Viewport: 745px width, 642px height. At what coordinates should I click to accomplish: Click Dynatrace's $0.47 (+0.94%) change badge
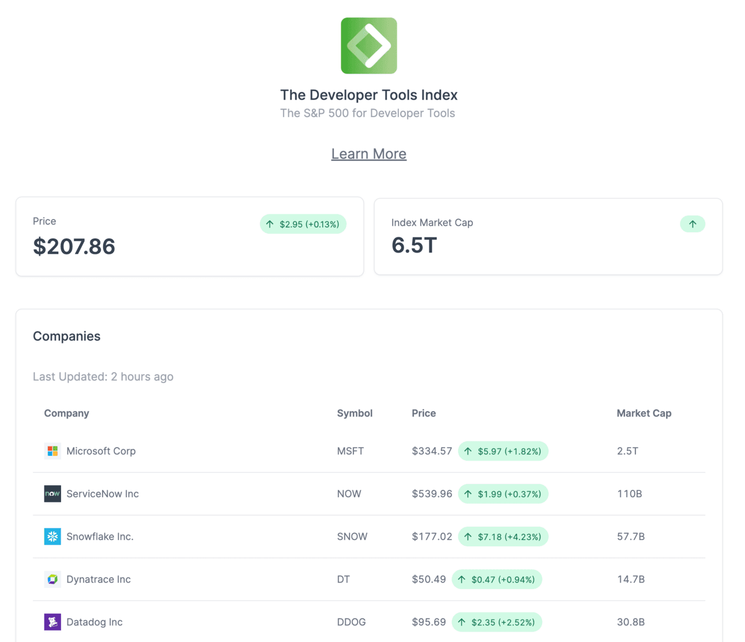pyautogui.click(x=497, y=579)
